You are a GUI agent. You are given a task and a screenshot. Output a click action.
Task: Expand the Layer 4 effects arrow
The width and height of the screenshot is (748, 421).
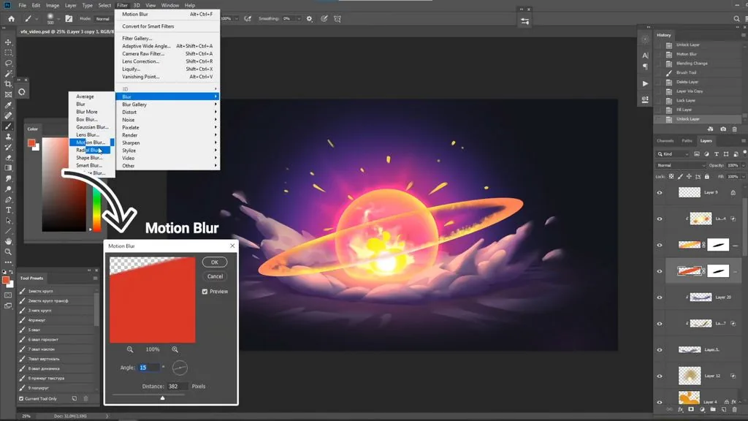coord(740,402)
